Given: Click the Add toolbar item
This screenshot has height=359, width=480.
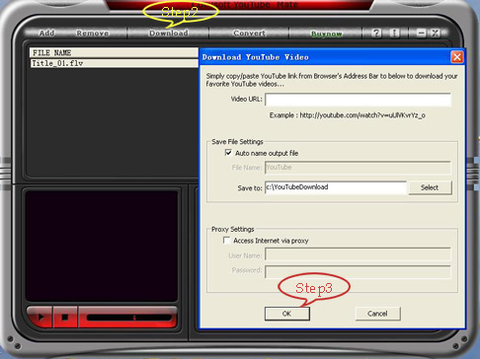Looking at the screenshot, I should pyautogui.click(x=46, y=33).
